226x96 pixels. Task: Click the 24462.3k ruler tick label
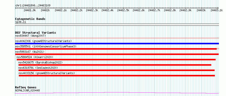[92, 10]
